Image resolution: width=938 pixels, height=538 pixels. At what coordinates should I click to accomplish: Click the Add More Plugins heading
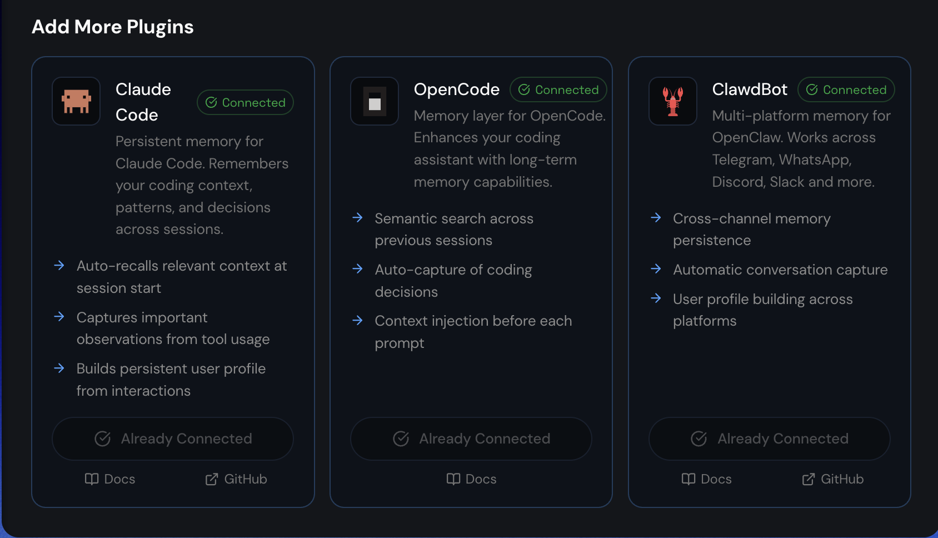click(113, 27)
